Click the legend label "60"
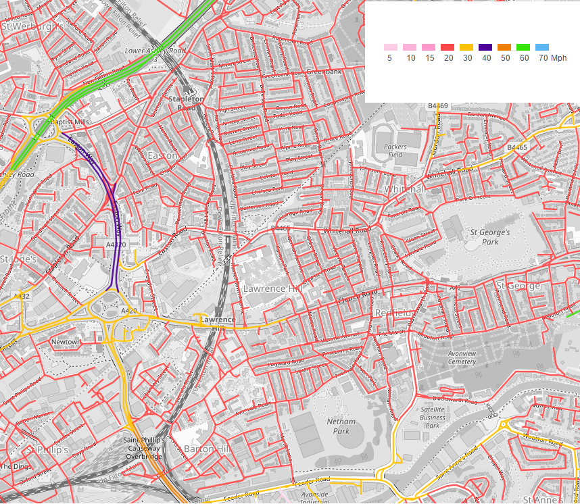Screen dimensions: 580x504 click(x=524, y=58)
